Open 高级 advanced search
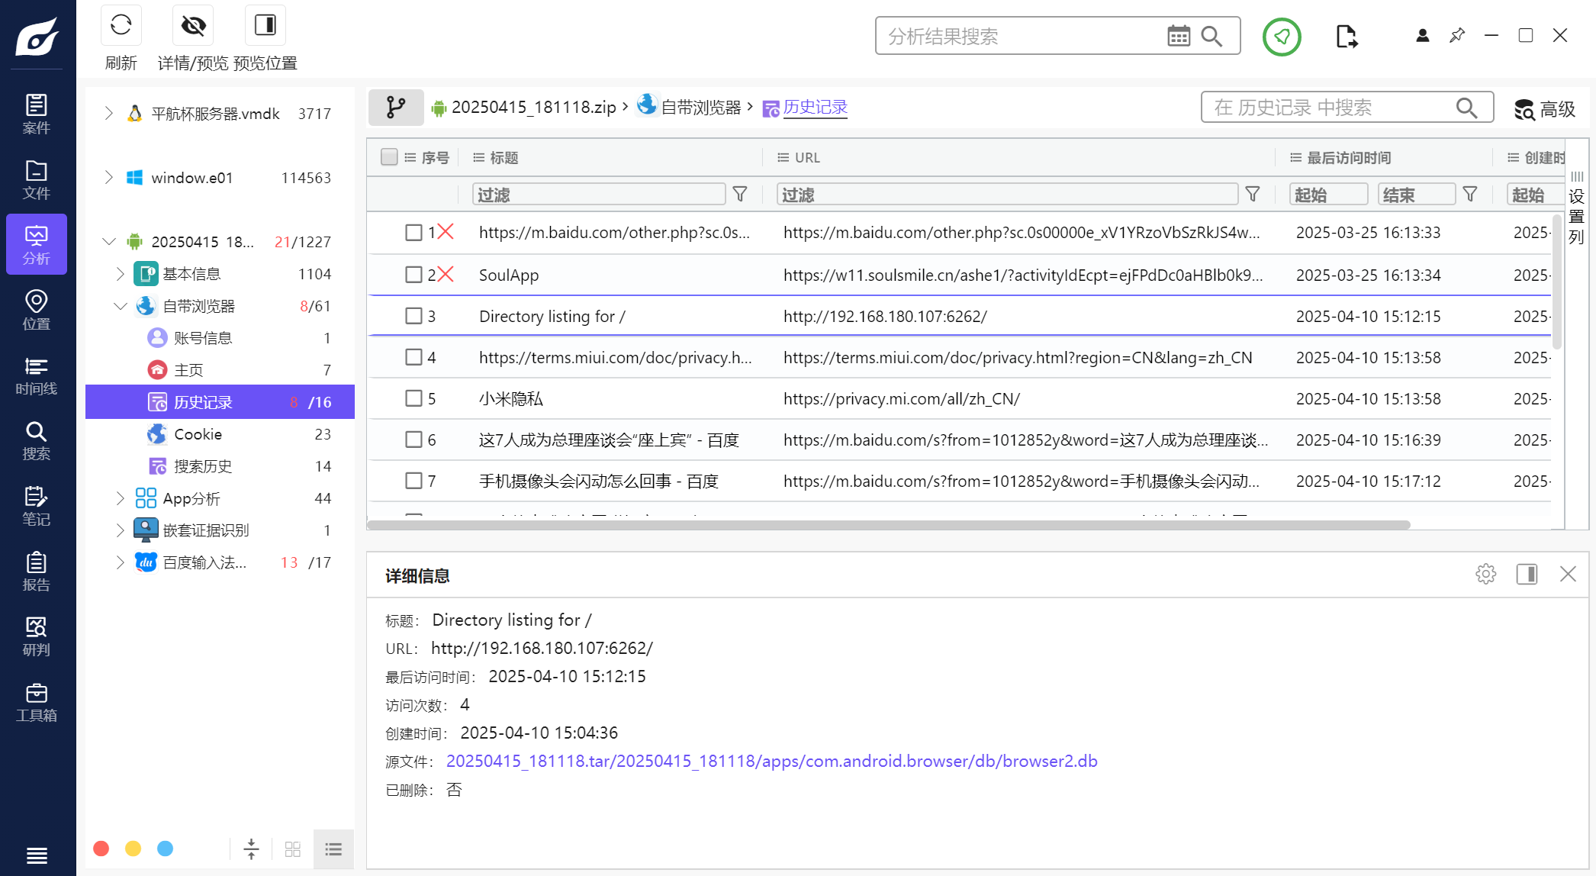 1545,109
